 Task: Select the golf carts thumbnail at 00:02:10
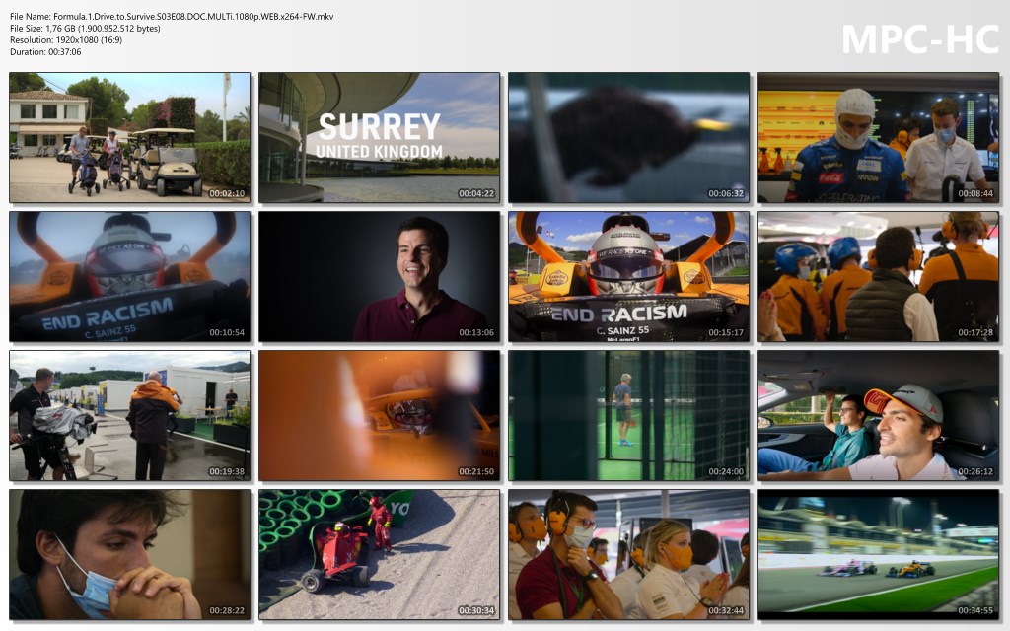click(x=130, y=137)
